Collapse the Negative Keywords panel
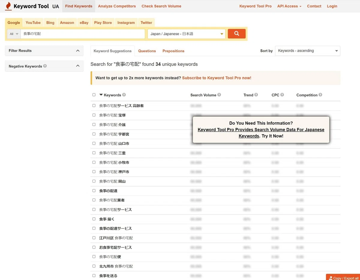Screen dimensions: 360x280 (44, 66)
